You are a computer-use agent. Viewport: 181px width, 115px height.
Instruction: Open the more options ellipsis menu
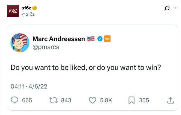tap(175, 8)
